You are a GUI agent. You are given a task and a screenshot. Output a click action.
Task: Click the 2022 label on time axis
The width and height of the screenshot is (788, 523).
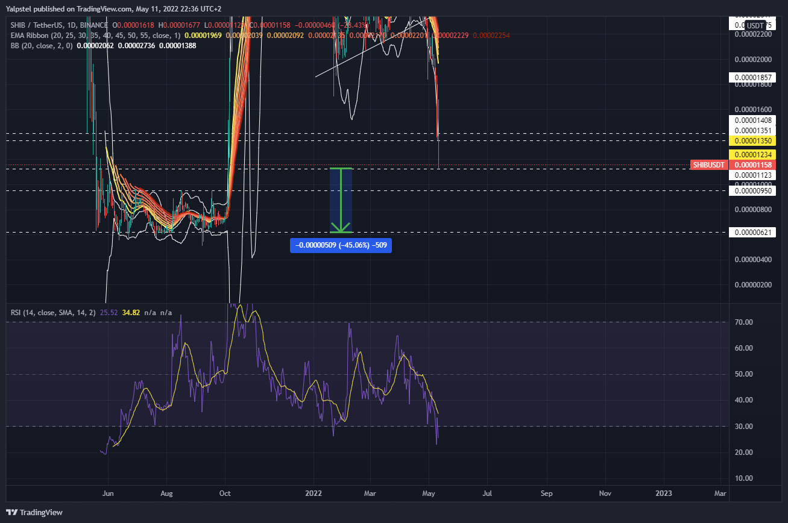[x=314, y=493]
